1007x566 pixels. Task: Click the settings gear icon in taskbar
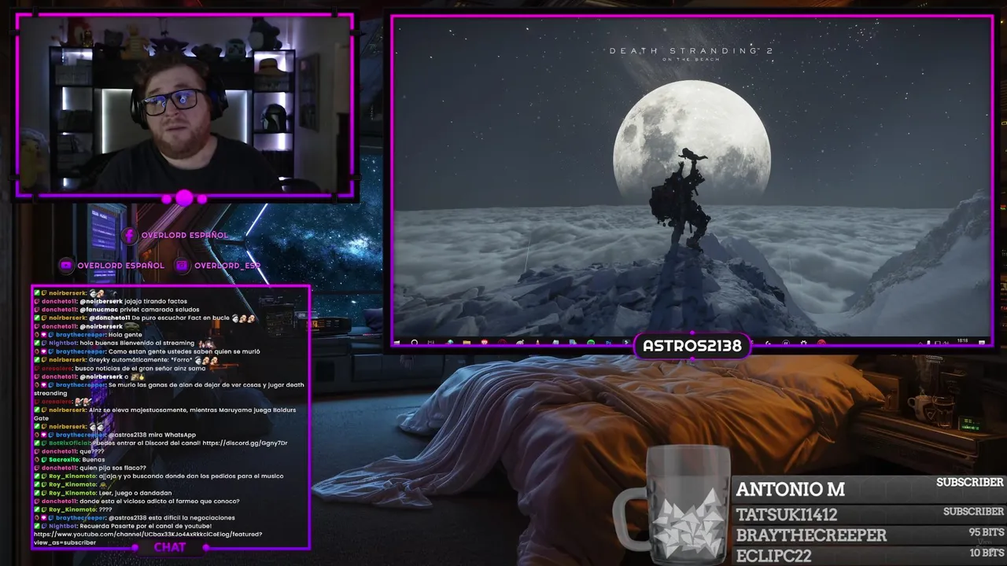click(x=803, y=343)
